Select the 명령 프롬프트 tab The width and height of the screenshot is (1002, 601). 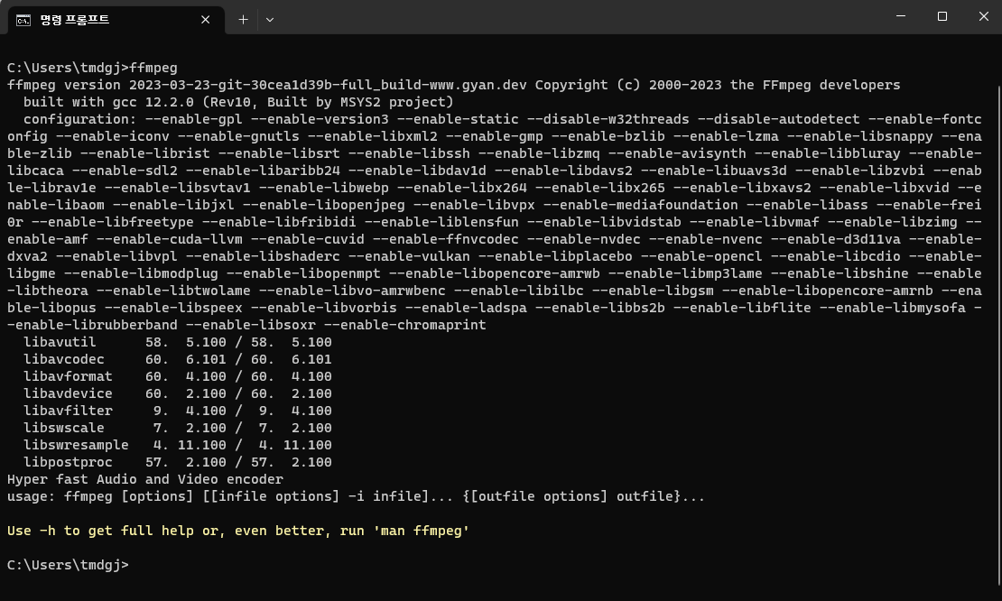116,20
